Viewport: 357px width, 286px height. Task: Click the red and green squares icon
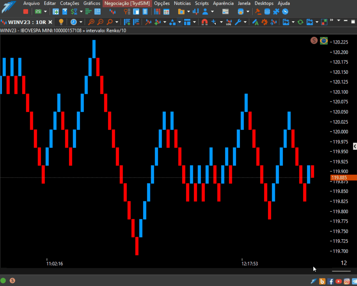click(x=324, y=22)
